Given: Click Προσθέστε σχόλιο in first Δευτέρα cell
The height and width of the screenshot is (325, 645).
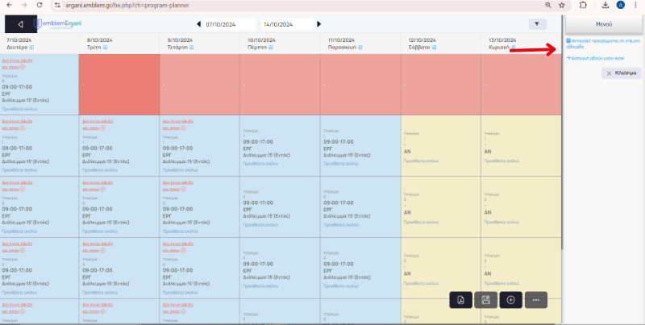Looking at the screenshot, I should tap(19, 107).
